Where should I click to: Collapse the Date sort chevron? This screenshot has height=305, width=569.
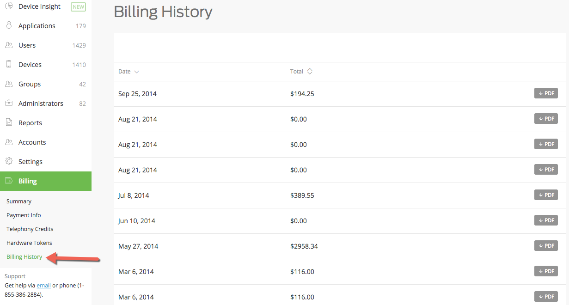tap(135, 72)
